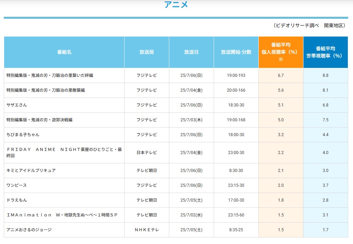The height and width of the screenshot is (244, 353).
Task: Click the アニメ section heading
Action: [176, 5]
